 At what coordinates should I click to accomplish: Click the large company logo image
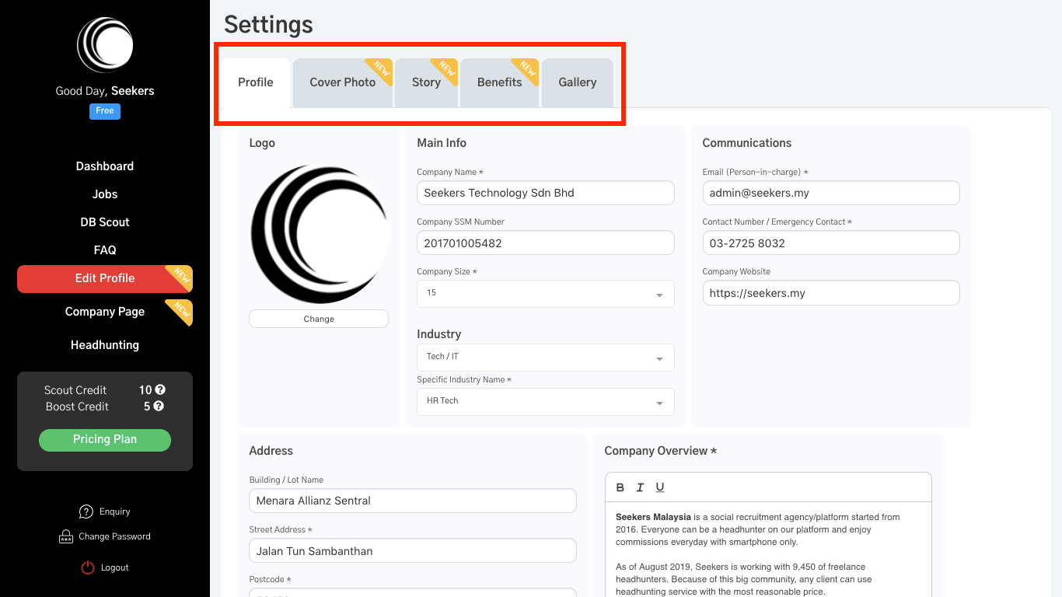click(x=319, y=234)
